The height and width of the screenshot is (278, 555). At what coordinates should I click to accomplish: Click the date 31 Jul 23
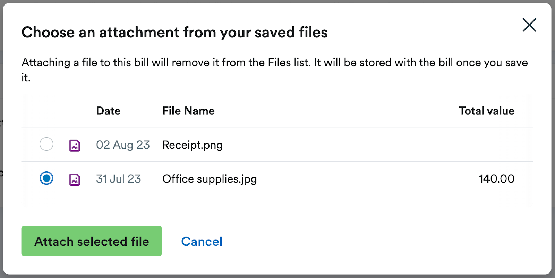click(118, 179)
